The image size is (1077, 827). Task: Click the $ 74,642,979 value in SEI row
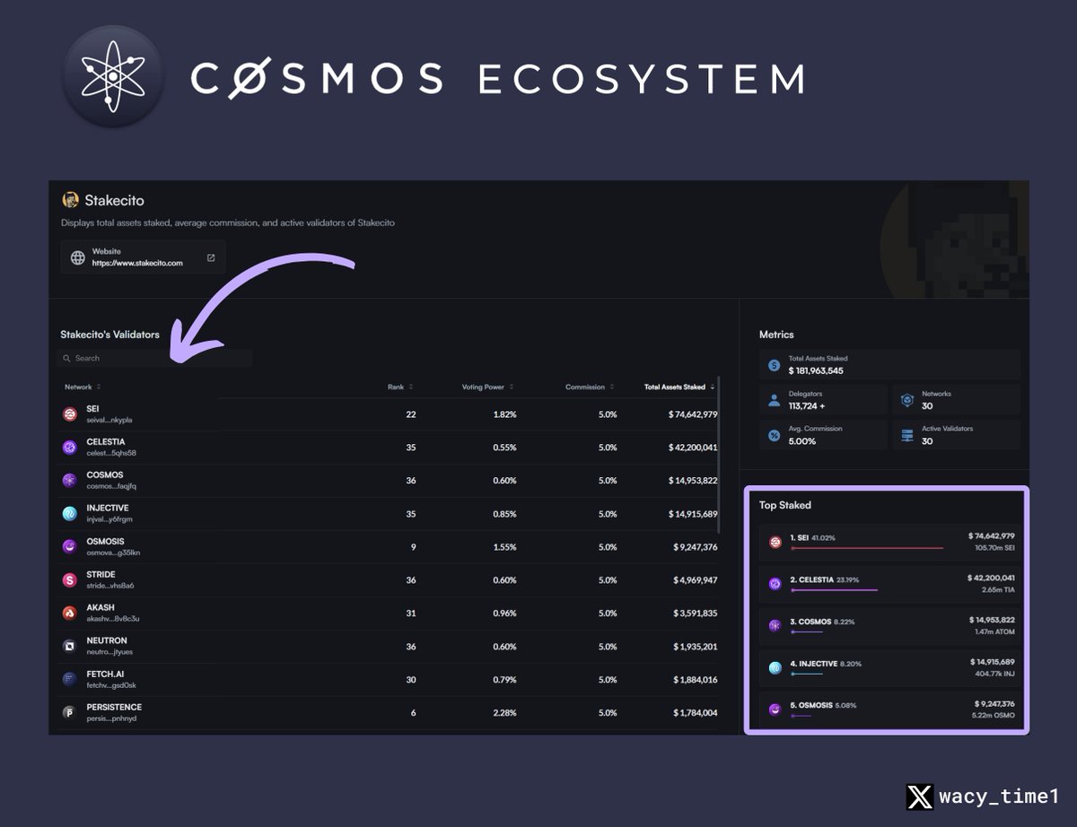click(x=693, y=413)
